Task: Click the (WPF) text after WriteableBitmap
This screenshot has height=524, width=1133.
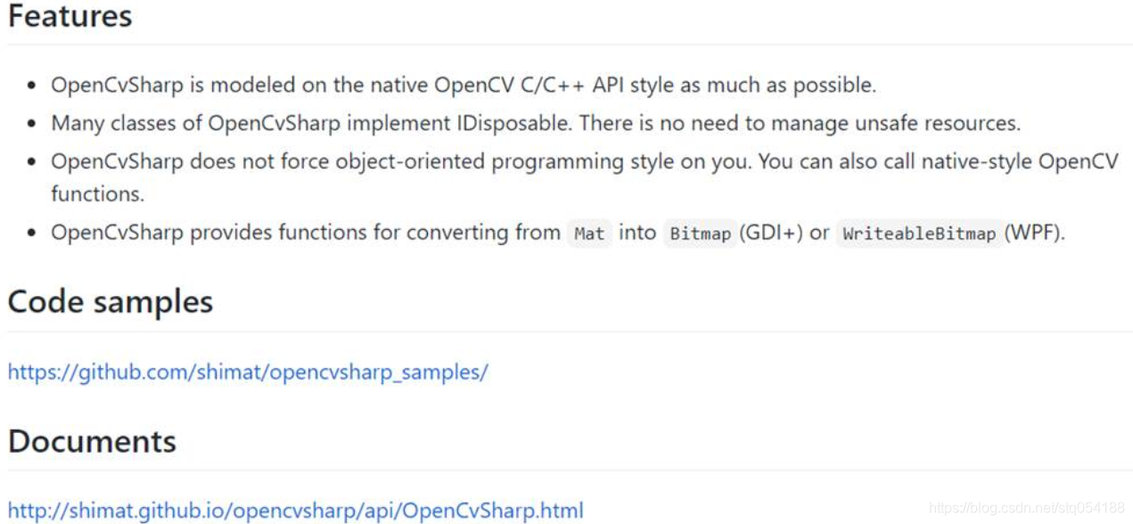Action: click(1034, 233)
